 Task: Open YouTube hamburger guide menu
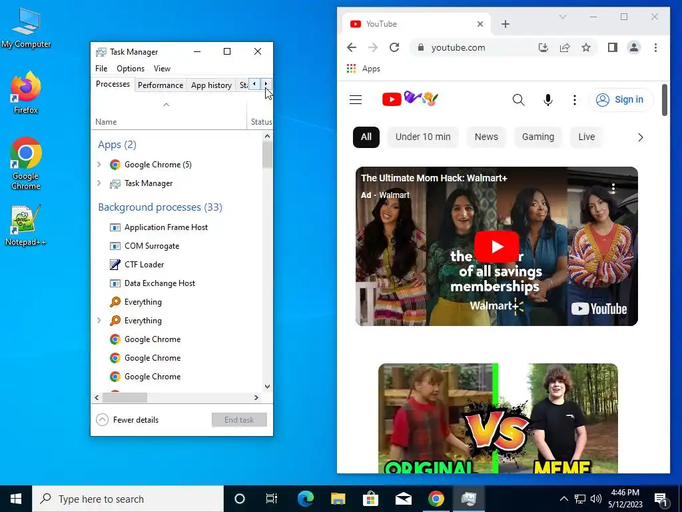tap(356, 100)
